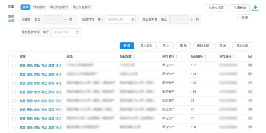266x133 pixels.
Task: Click the plus icon beside 最后更新者 field
Action: coord(192,20)
